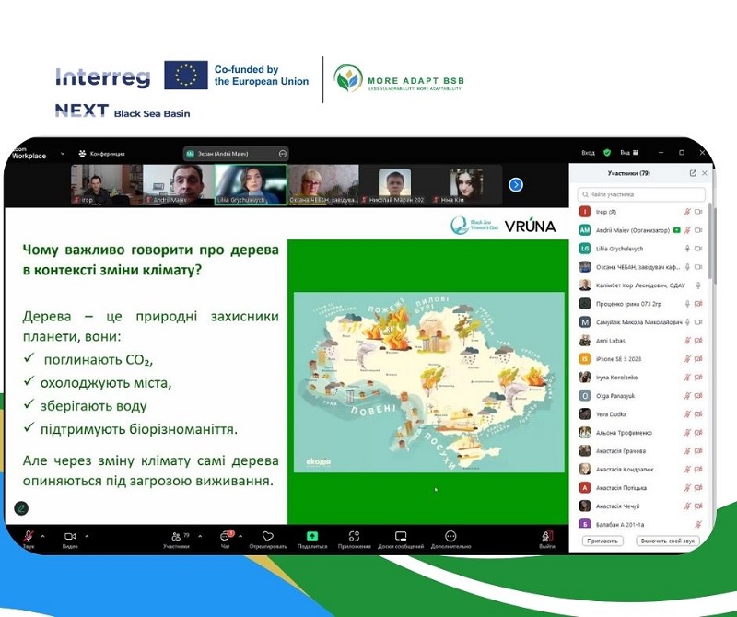Unmute microphone with the Звук button

click(x=28, y=537)
